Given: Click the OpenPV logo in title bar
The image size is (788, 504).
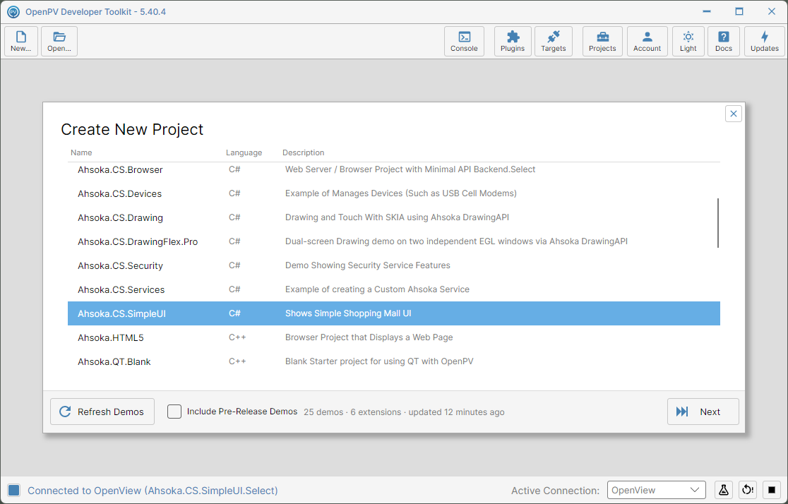Looking at the screenshot, I should point(13,11).
